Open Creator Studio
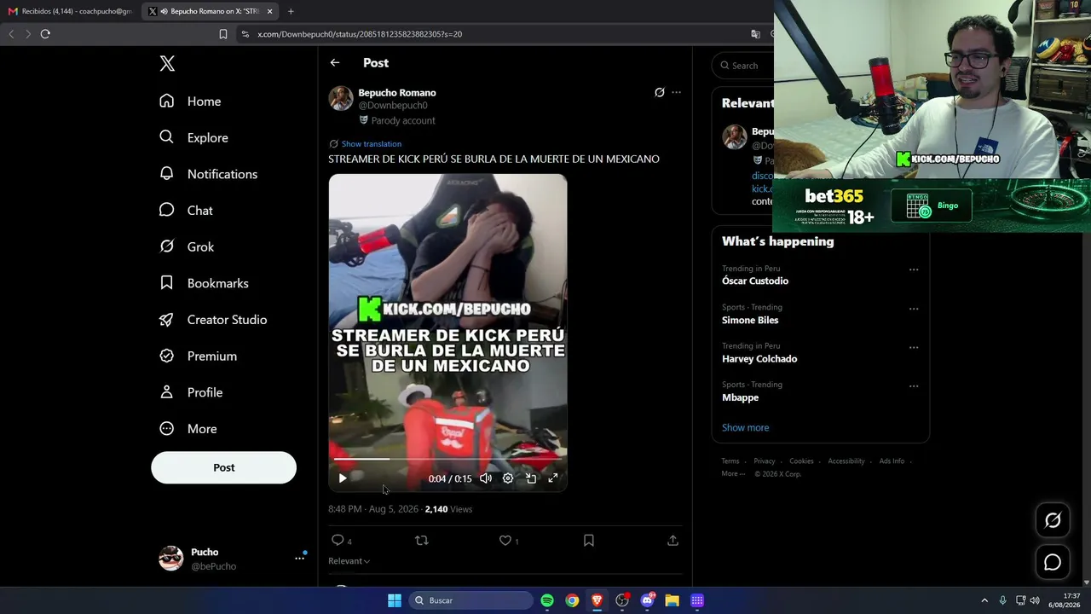This screenshot has height=614, width=1091. coord(213,320)
